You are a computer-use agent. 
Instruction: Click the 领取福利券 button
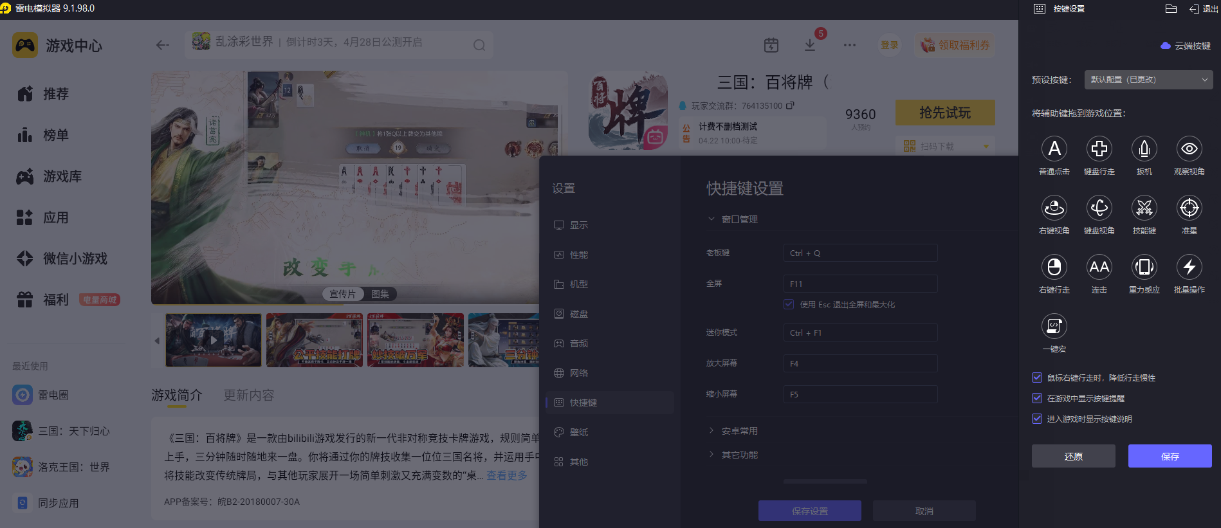pyautogui.click(x=955, y=45)
